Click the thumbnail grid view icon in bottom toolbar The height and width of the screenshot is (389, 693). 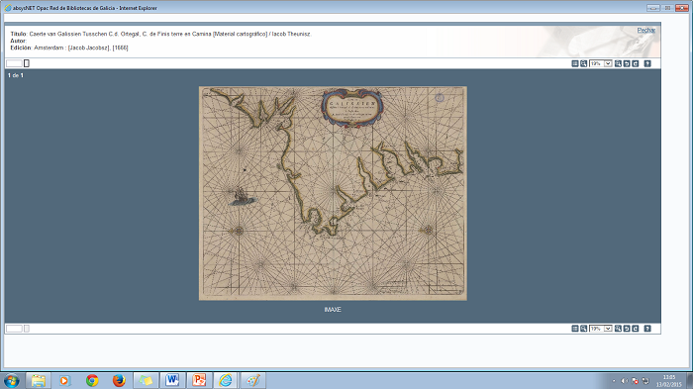[x=575, y=329]
